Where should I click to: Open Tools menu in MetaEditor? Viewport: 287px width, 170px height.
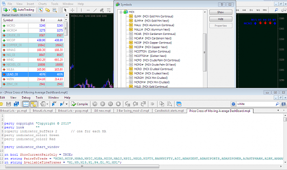point(39,98)
